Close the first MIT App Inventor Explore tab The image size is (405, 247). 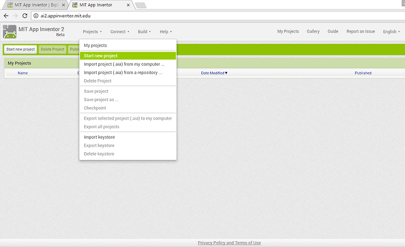pos(63,5)
